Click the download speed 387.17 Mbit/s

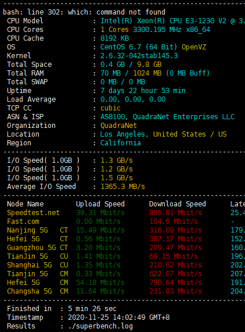[x=175, y=238]
